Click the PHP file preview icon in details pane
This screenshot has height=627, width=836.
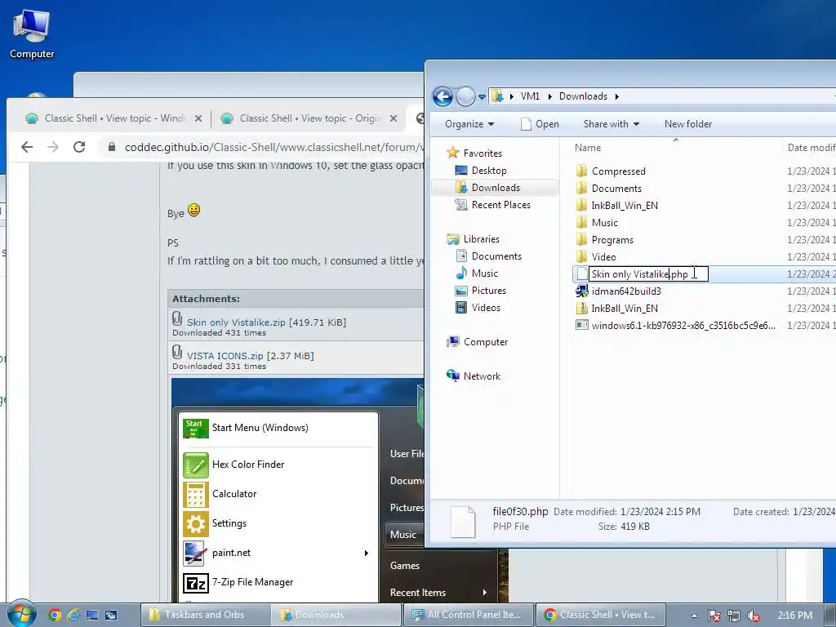[463, 521]
